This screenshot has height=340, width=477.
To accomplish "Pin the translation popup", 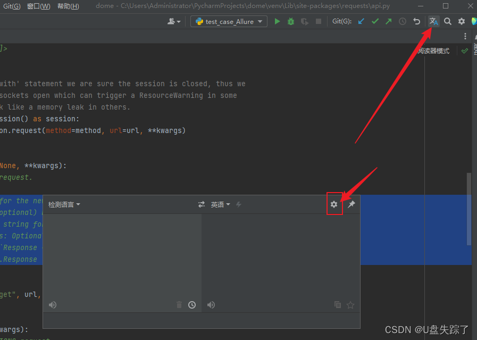I will [x=350, y=204].
